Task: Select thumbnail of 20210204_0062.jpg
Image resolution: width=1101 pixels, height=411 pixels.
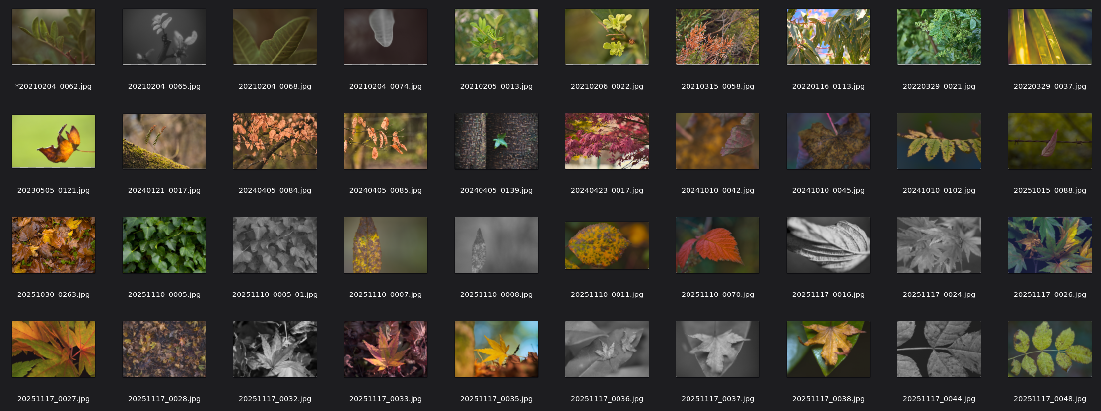Action: (54, 37)
